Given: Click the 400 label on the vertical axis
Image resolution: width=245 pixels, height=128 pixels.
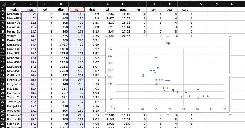Looking at the screenshot, I should click(110, 49).
